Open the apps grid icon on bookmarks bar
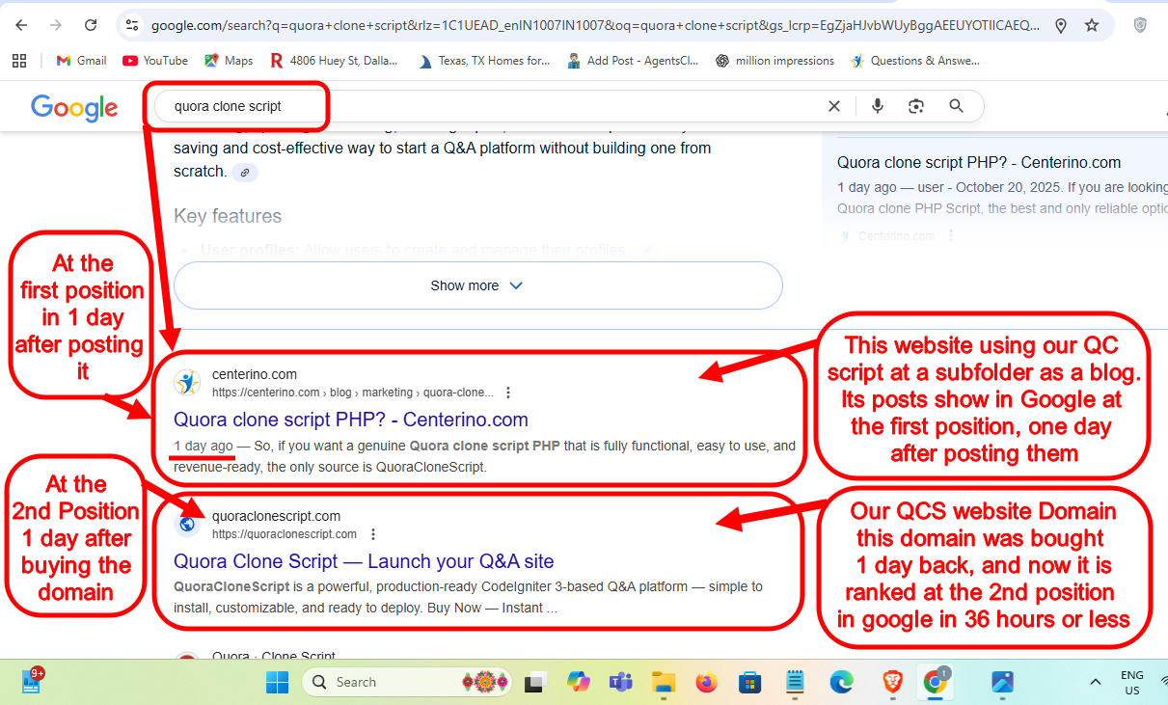Screen dimensions: 1168x705 [19, 60]
